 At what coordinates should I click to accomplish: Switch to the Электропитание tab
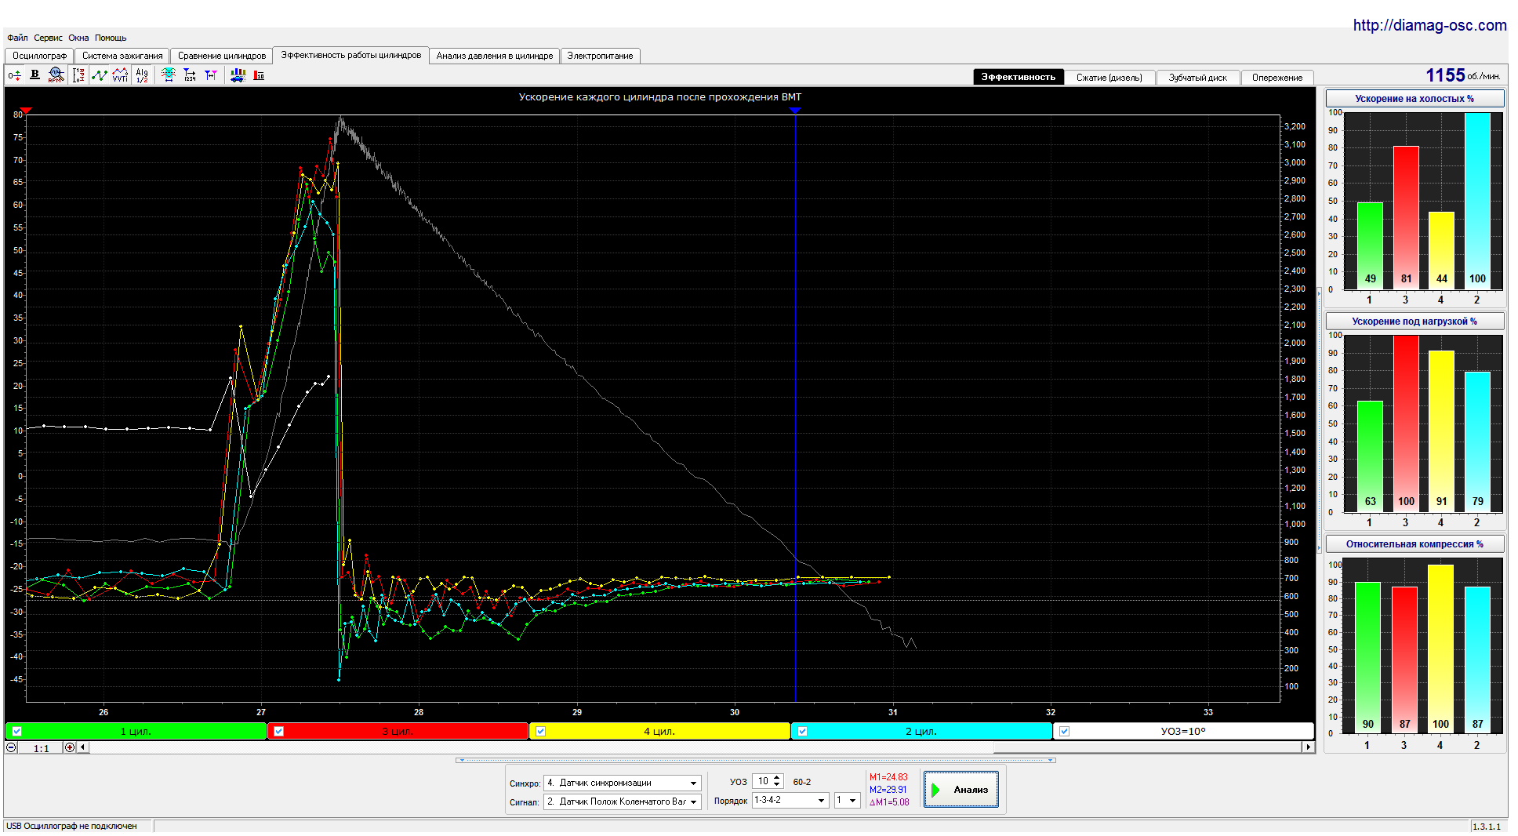[600, 56]
